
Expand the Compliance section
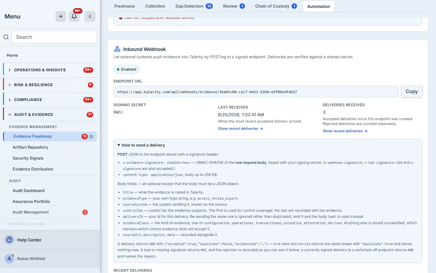pyautogui.click(x=50, y=100)
